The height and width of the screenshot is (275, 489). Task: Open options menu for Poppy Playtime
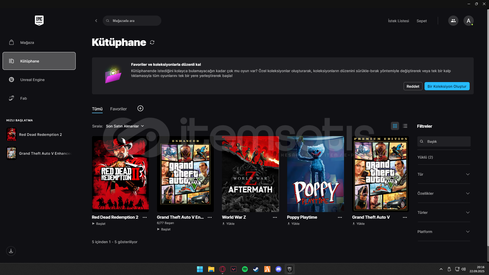pyautogui.click(x=340, y=217)
